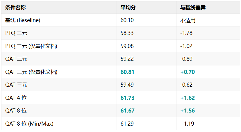The width and height of the screenshot is (241, 132).
Task: Select the QAT 8 位 (Min/Max) row label
Action: [29, 124]
